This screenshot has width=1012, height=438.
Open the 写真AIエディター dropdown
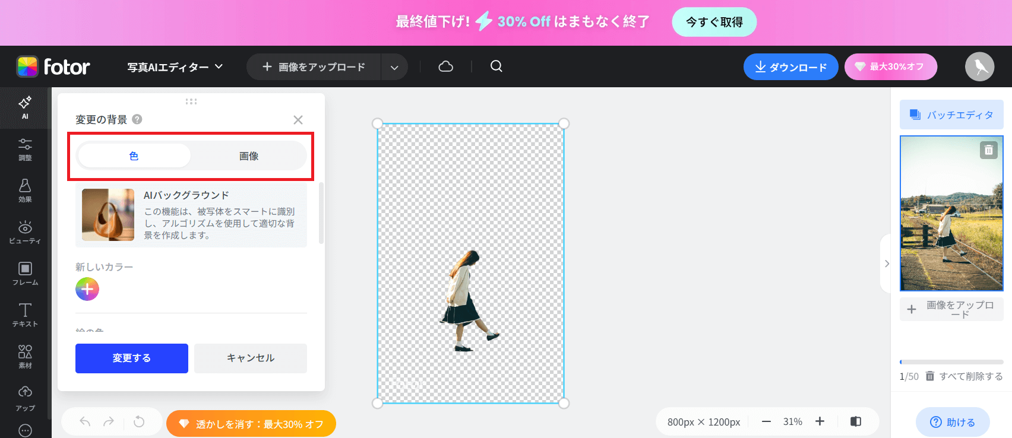tap(175, 67)
